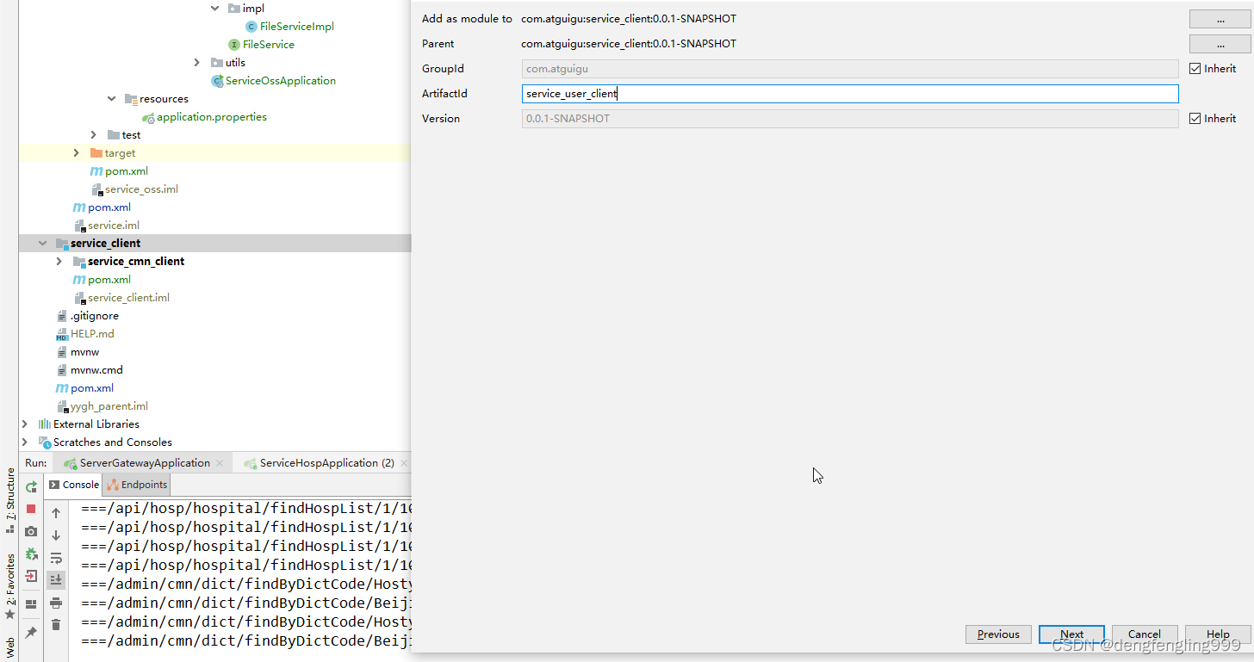Click the External Libraries icon
Screen dimensions: 1254x662
coord(45,424)
